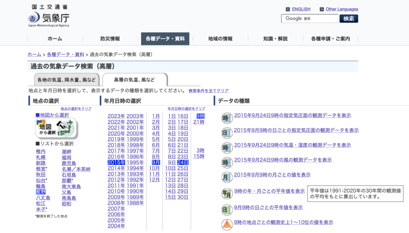Select the 高層の気温、風など tab
The width and height of the screenshot is (409, 233).
[135, 80]
